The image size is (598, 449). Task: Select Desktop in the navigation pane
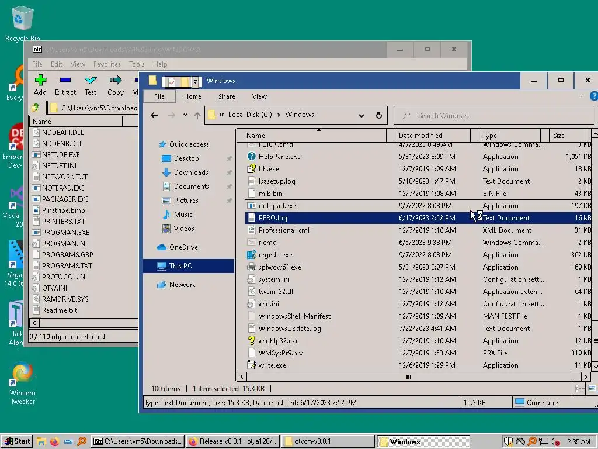(x=186, y=158)
